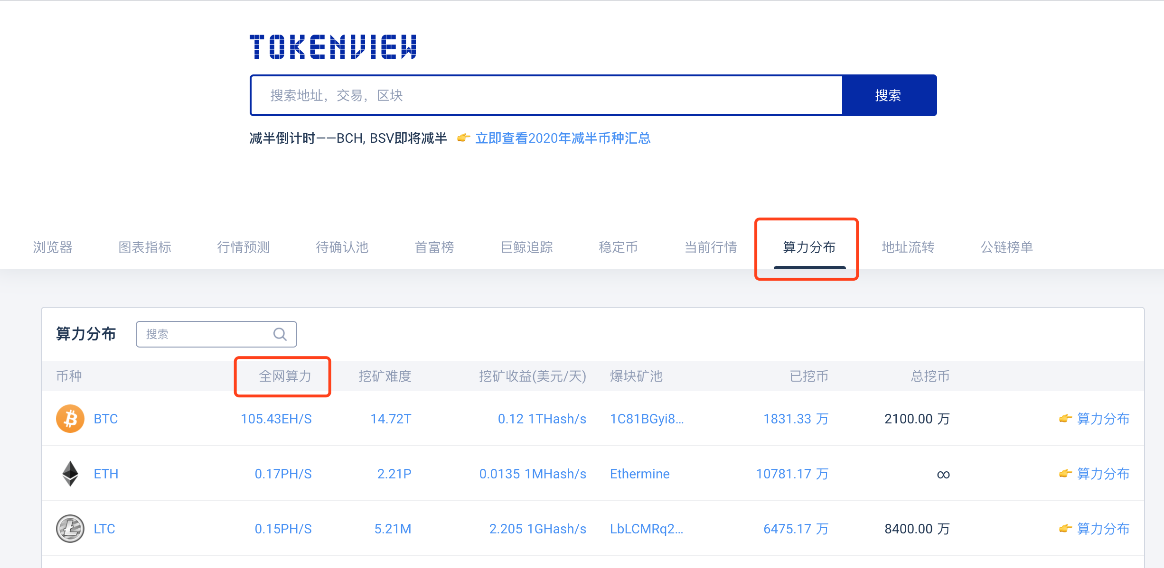Click the ETH infinite supply symbol

point(943,475)
